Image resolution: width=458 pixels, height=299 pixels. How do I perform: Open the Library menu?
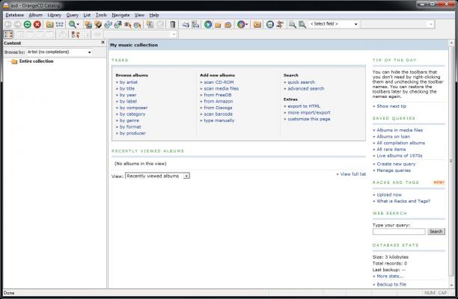coord(55,15)
